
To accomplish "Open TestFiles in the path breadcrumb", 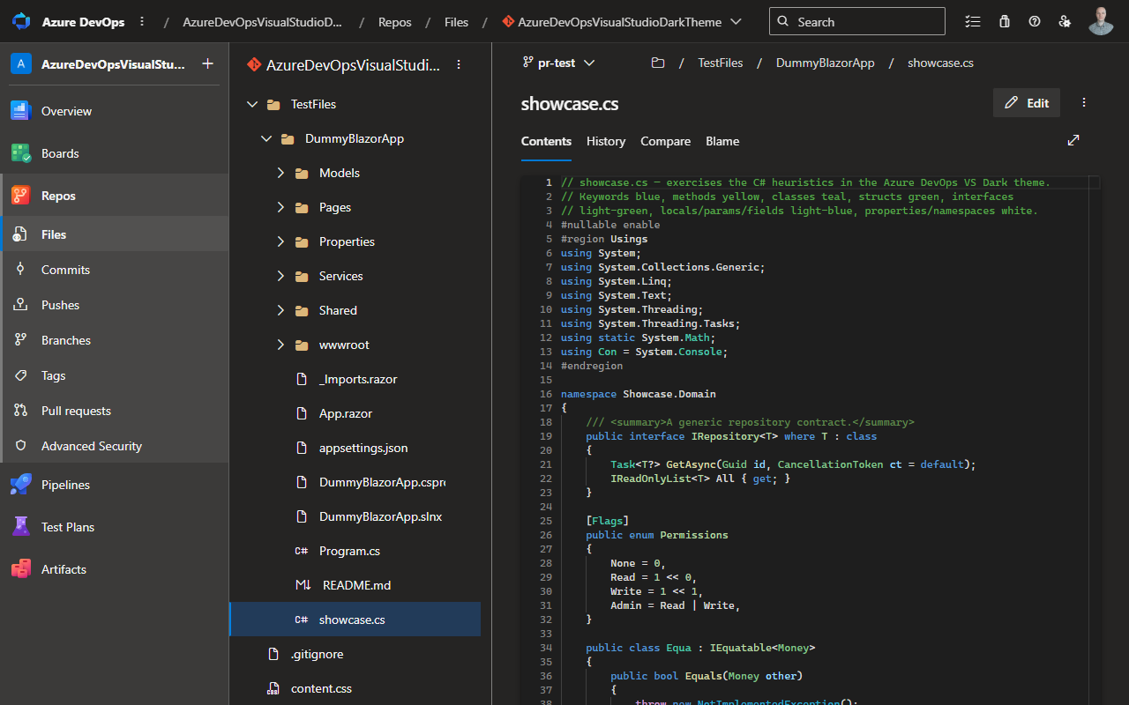I will tap(721, 63).
